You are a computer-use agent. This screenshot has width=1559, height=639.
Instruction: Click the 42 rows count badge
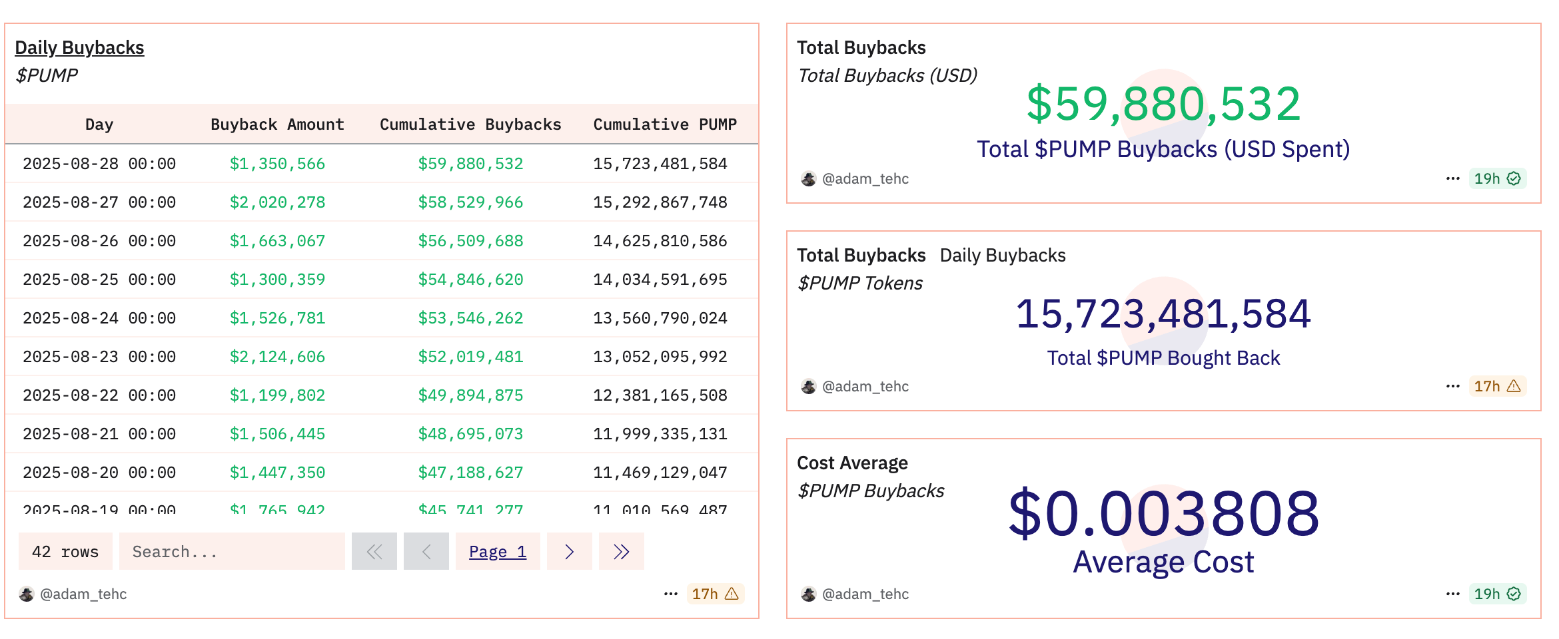click(x=65, y=551)
